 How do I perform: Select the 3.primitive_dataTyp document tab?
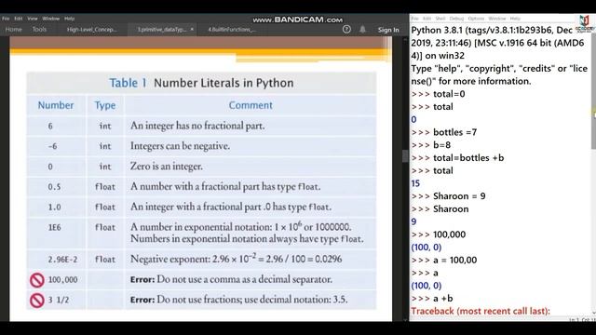pyautogui.click(x=162, y=29)
